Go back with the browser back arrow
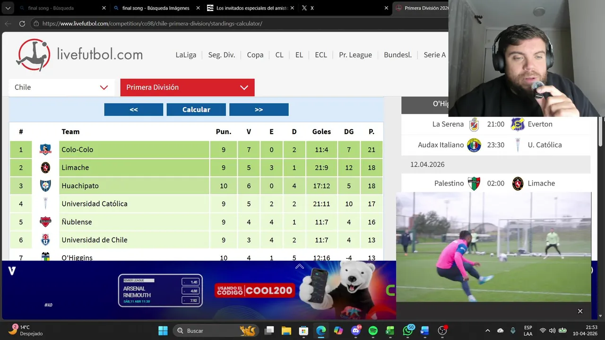605x340 pixels. click(8, 24)
